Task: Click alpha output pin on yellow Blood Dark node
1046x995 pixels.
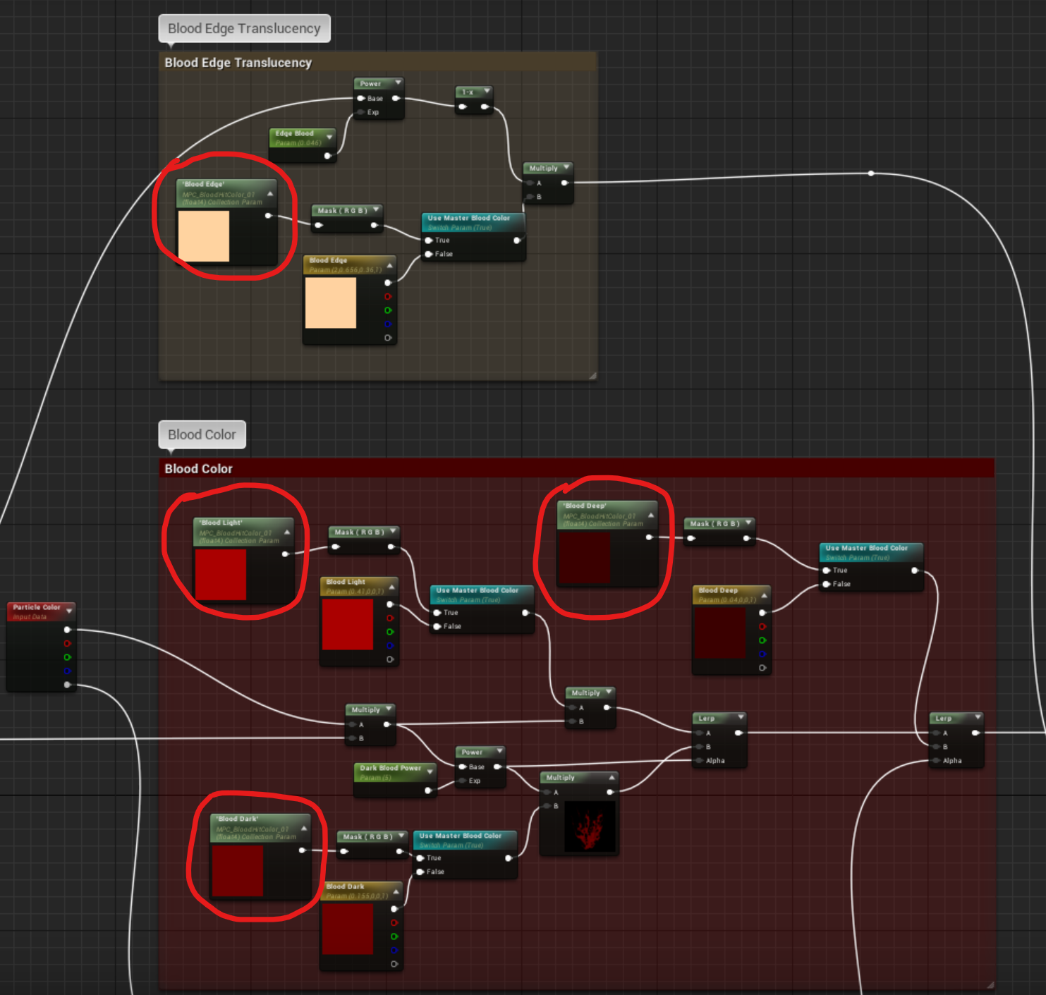Action: 394,964
